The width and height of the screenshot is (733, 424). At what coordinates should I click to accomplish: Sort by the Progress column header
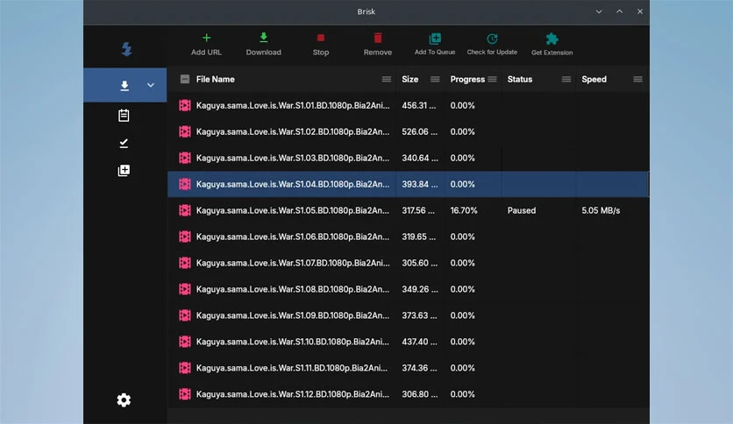467,80
